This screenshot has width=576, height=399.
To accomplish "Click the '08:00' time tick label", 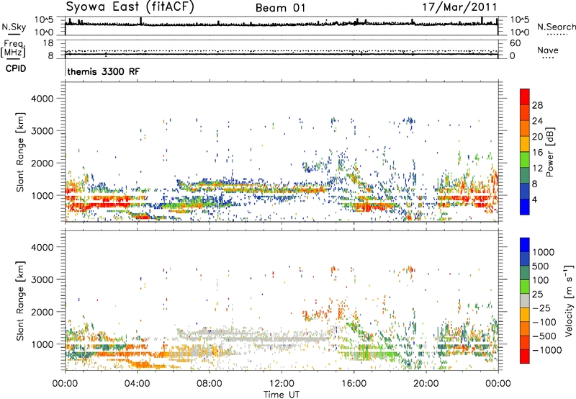I will 210,384.
